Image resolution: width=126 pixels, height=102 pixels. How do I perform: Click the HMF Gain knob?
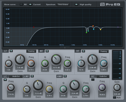(x=75, y=85)
